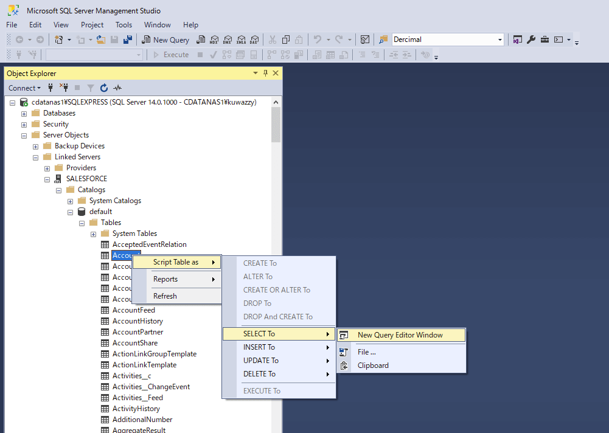Open the Dercimal search combo box dropdown
609x433 pixels.
[500, 40]
